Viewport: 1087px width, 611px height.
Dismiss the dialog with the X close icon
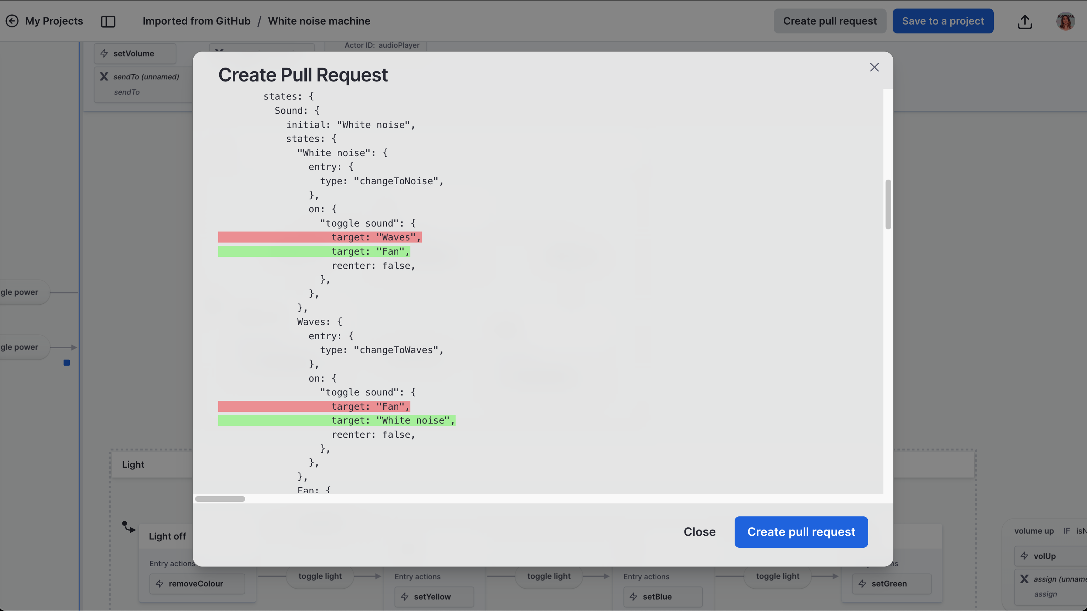coord(874,67)
